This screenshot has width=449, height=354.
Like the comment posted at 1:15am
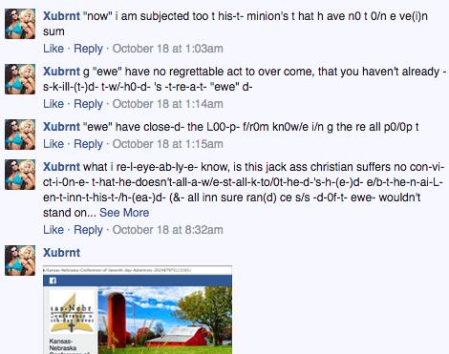click(53, 144)
